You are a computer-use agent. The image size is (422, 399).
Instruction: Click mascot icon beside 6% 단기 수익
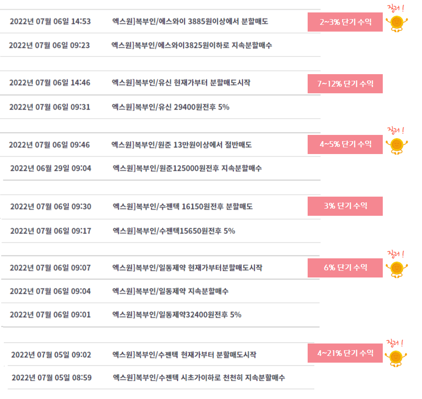point(397,269)
